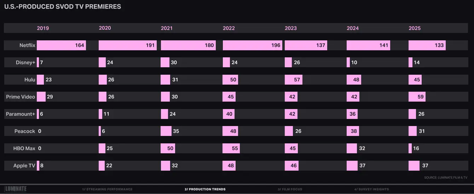This screenshot has height=194, width=474.
Task: Select Hulu's 2023 bar showing 57
Action: click(x=293, y=80)
